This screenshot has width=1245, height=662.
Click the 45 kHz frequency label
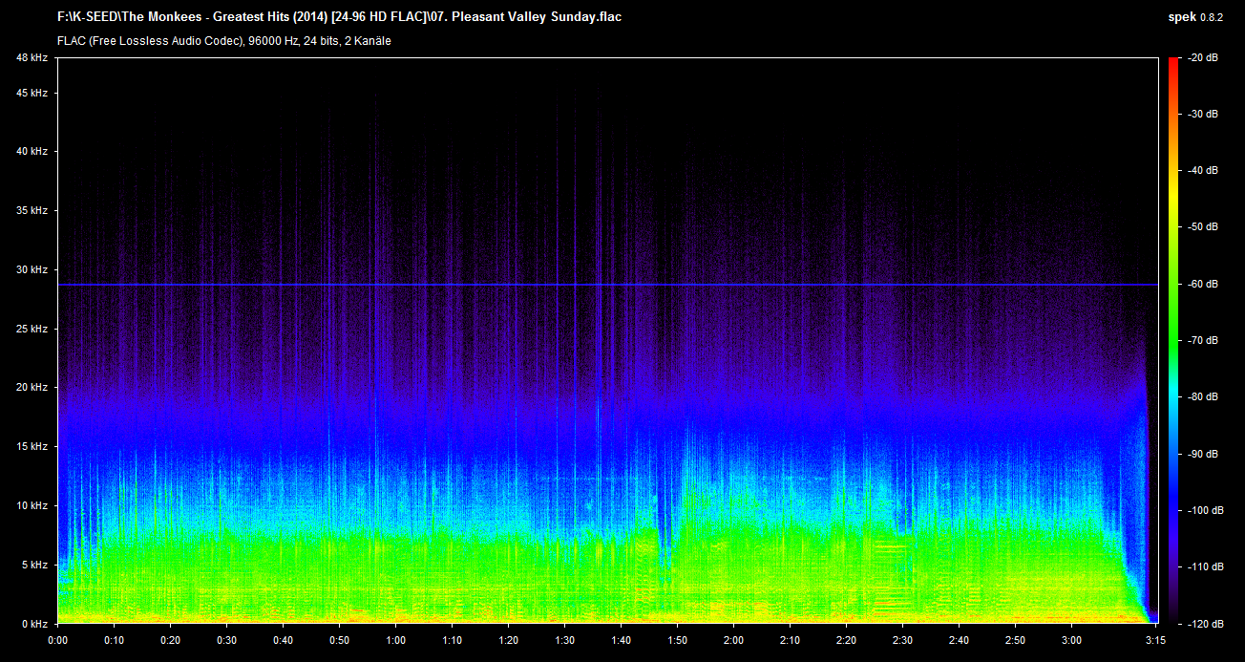32,93
